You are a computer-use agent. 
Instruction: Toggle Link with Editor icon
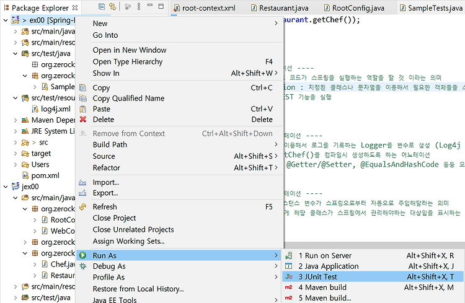point(112,7)
